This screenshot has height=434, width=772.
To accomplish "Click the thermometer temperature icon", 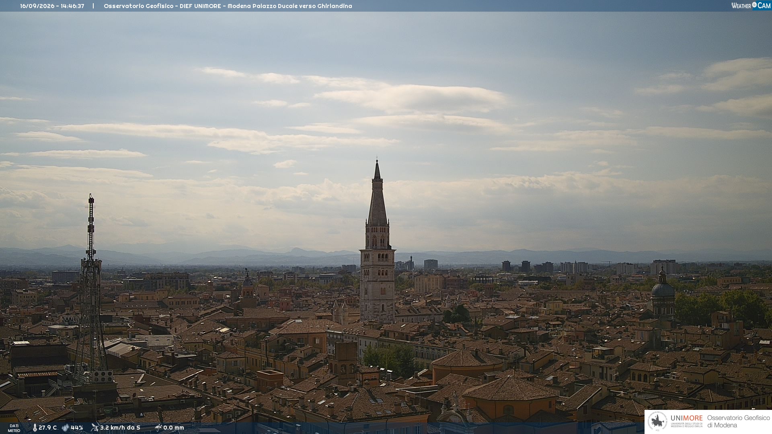I will coord(35,428).
